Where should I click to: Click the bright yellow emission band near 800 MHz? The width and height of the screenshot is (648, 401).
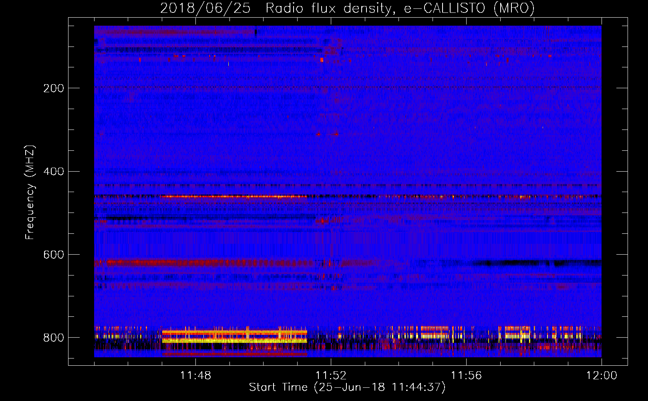(x=235, y=340)
